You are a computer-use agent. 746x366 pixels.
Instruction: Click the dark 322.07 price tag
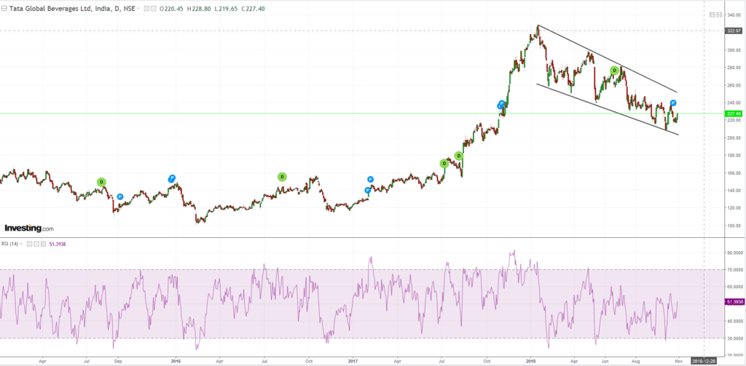[734, 31]
